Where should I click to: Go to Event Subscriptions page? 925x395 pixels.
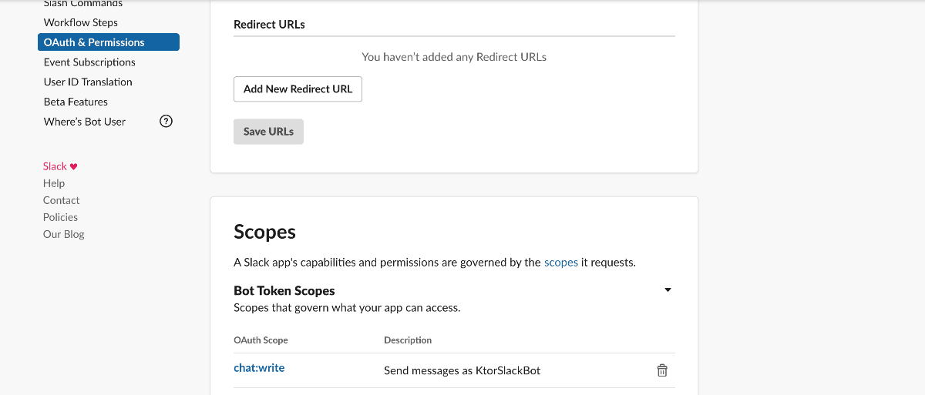(89, 62)
